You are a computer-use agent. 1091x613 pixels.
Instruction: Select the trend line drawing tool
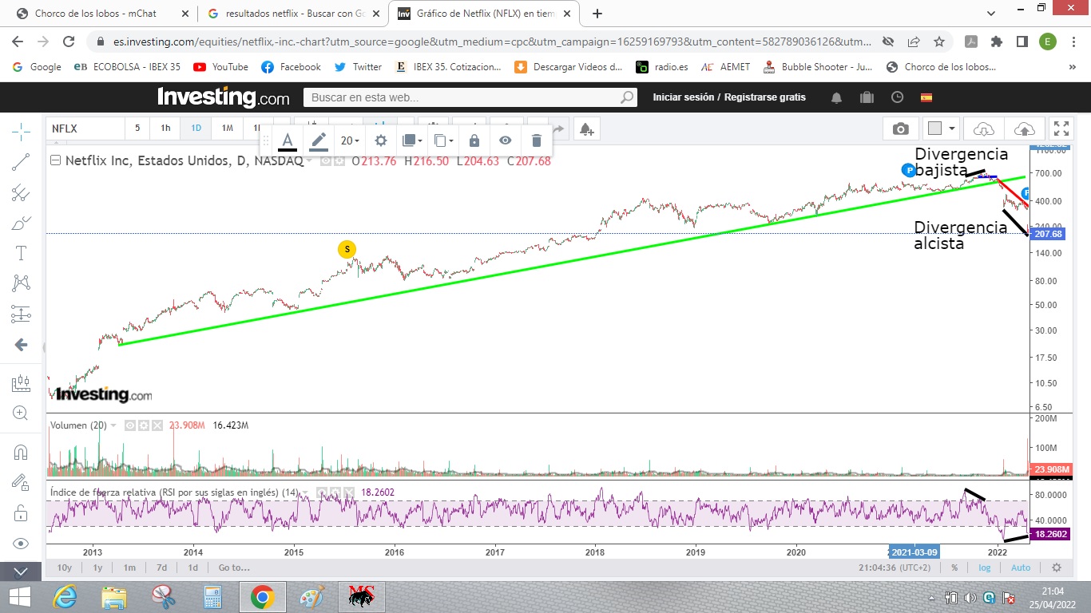coord(21,162)
